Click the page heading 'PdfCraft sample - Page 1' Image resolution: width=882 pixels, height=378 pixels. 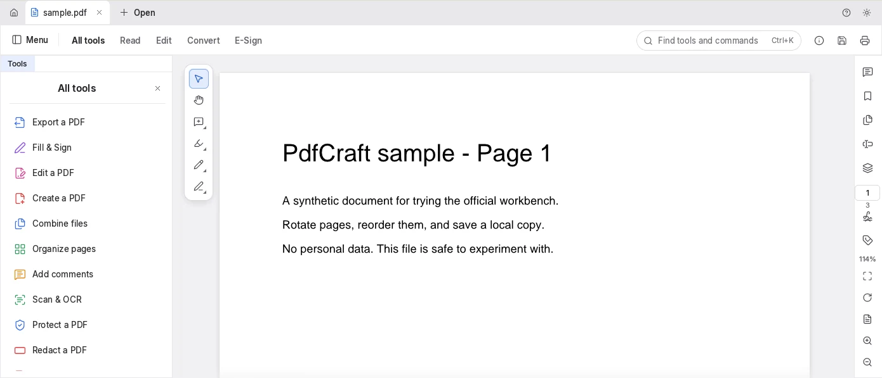(417, 153)
